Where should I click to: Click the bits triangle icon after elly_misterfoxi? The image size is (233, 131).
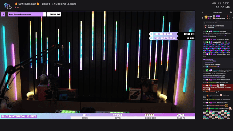[x=216, y=92]
